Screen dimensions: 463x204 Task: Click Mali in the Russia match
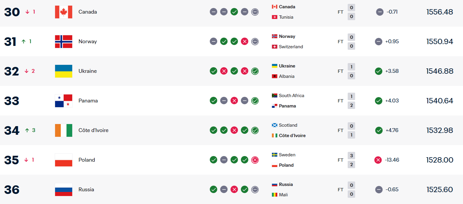283,195
